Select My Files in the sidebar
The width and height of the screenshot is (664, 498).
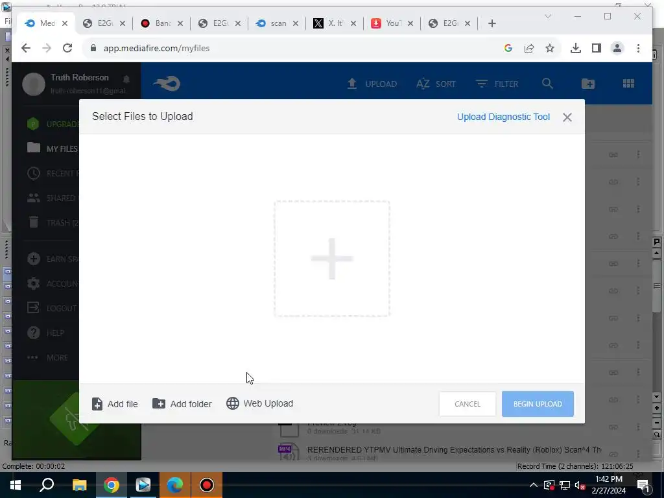pos(52,148)
